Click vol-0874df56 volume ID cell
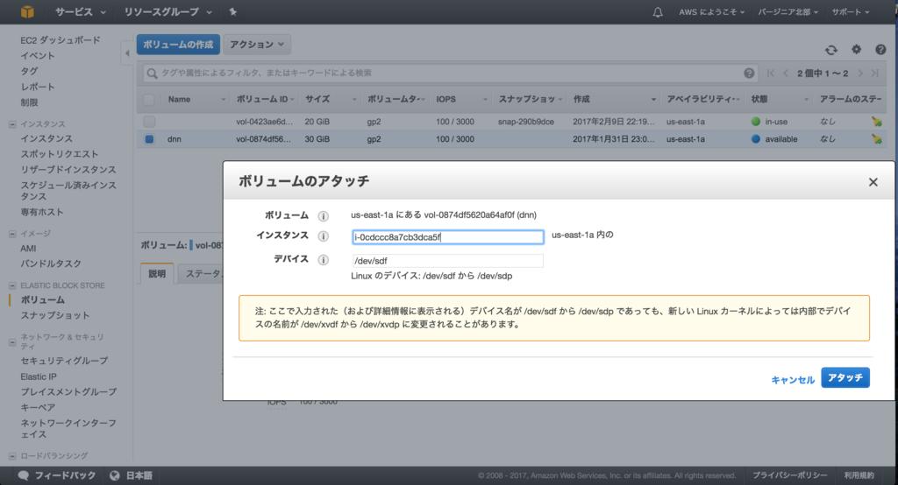 [263, 139]
